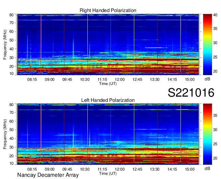The height and width of the screenshot is (179, 221).
Task: Click the 'Nancay Decameter Array' caption
Action: pyautogui.click(x=48, y=175)
